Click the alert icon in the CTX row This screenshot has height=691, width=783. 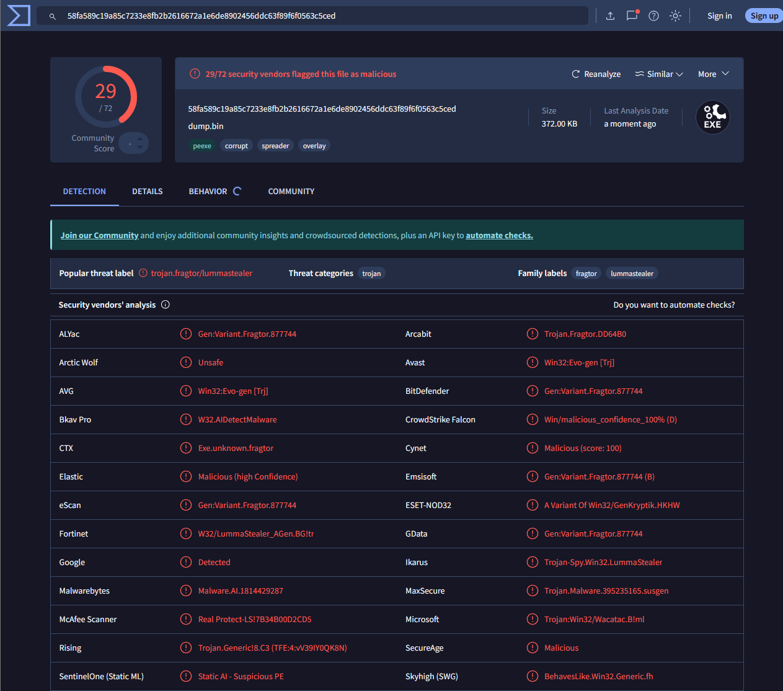click(x=186, y=448)
